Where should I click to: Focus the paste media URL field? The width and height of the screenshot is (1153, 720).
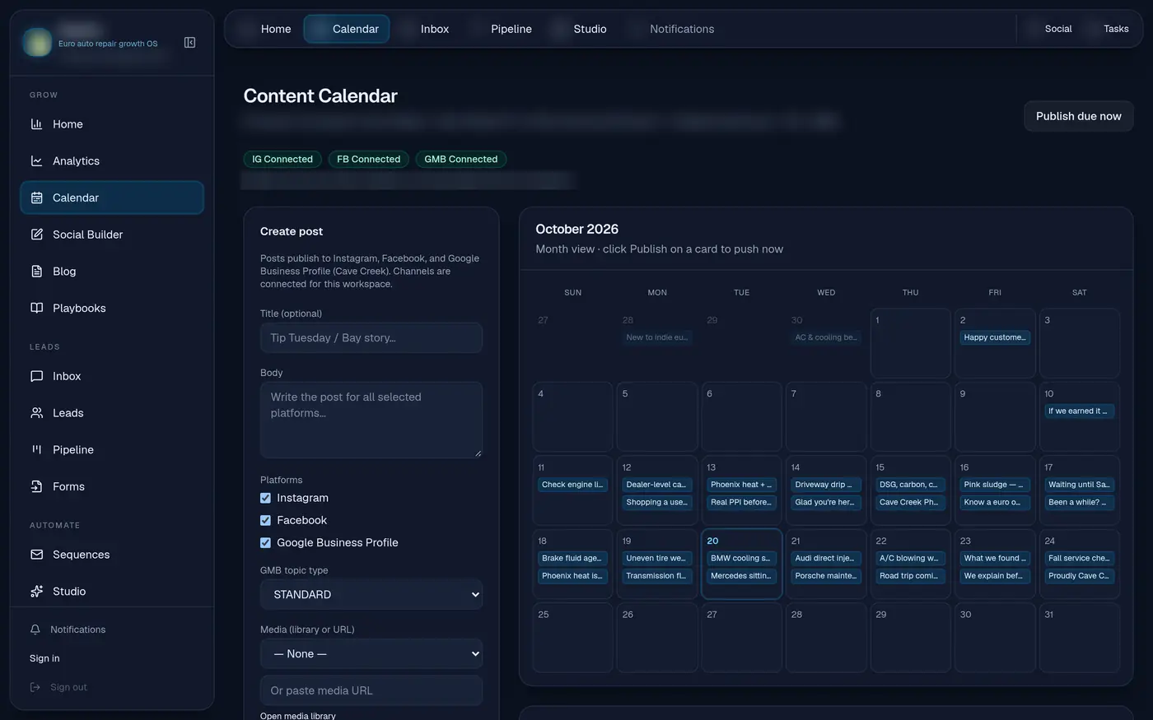click(x=371, y=690)
